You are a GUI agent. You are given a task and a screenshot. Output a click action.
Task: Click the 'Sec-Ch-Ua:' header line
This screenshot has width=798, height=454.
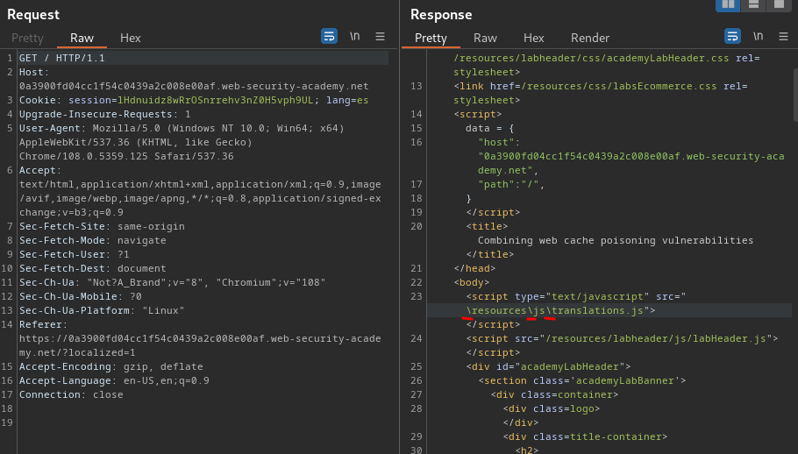tap(172, 282)
